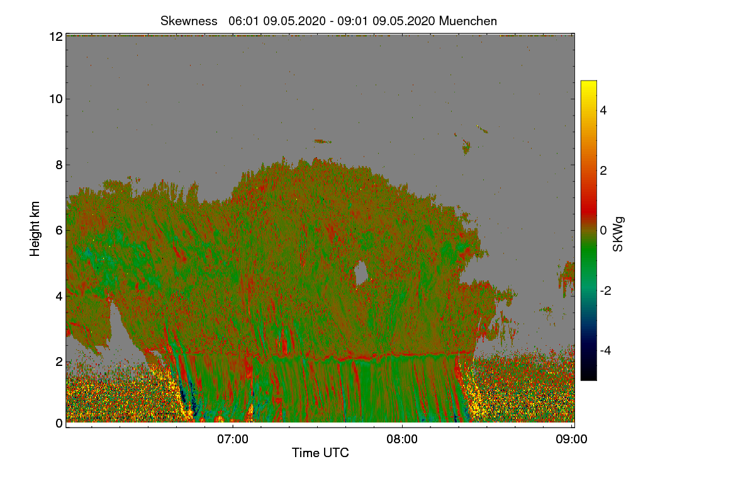The width and height of the screenshot is (755, 503).
Task: Click the height axis label 4
Action: 59,296
